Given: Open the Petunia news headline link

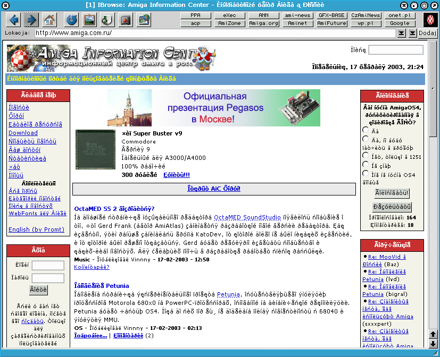Looking at the screenshot, I should (x=102, y=286).
